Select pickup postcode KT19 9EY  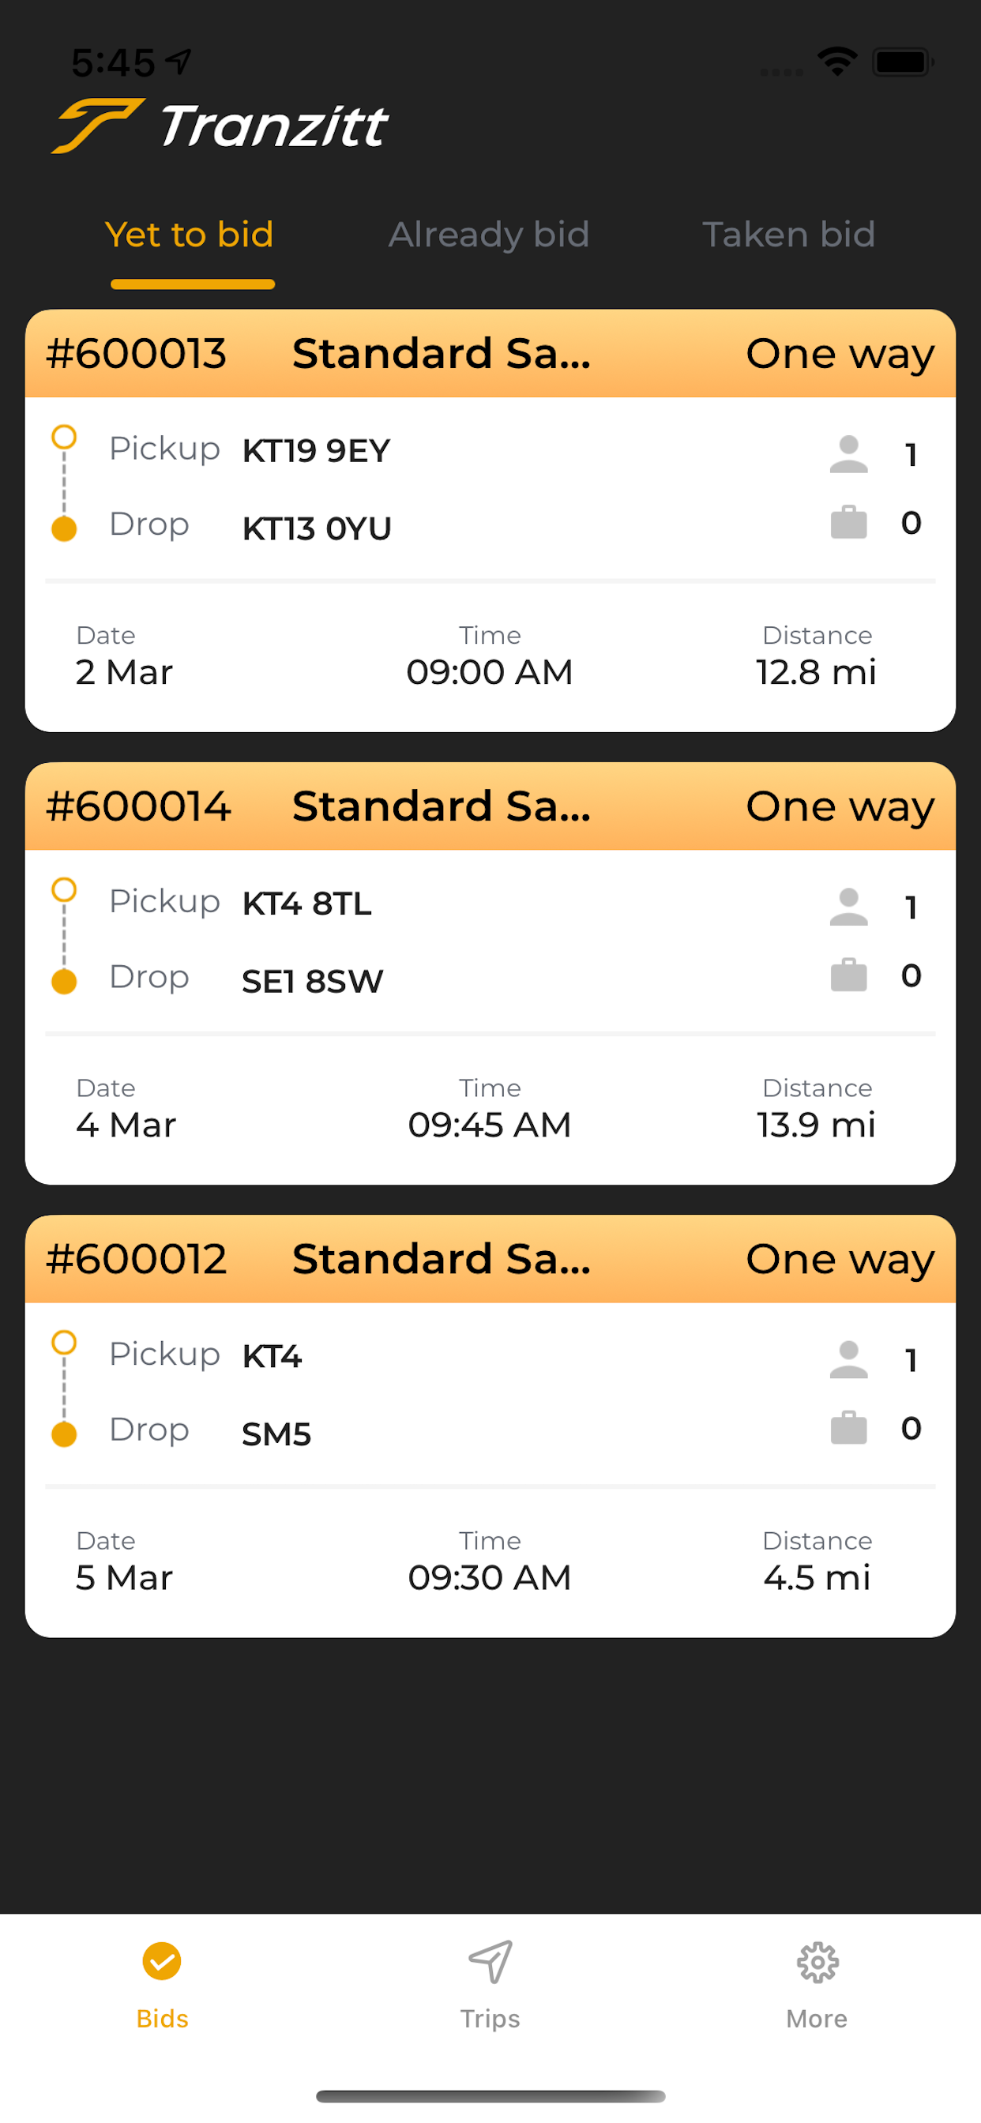tap(316, 451)
